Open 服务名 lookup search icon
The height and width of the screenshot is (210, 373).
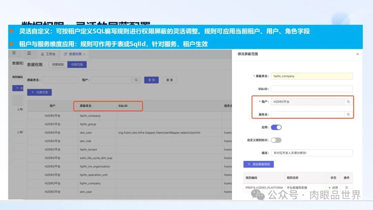pyautogui.click(x=348, y=114)
